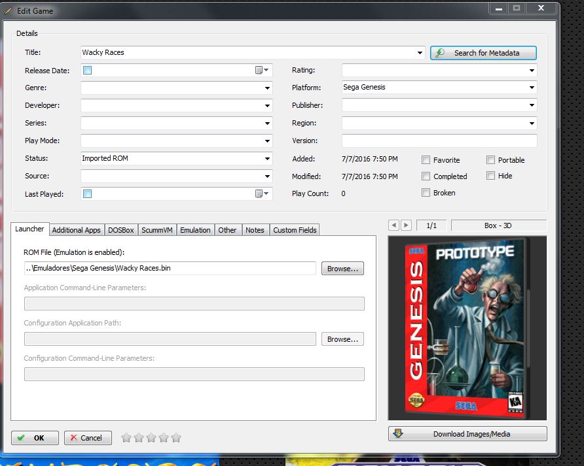Open the Region dropdown
Viewport: 584px width, 466px height.
532,123
